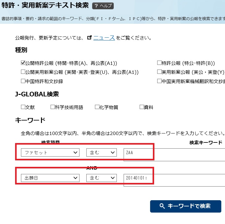Open the ニュース link
The width and height of the screenshot is (225, 224).
point(104,38)
